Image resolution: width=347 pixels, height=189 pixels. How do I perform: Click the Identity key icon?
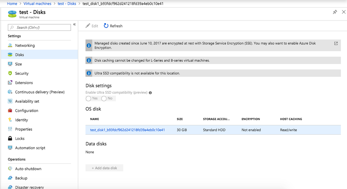(10, 120)
